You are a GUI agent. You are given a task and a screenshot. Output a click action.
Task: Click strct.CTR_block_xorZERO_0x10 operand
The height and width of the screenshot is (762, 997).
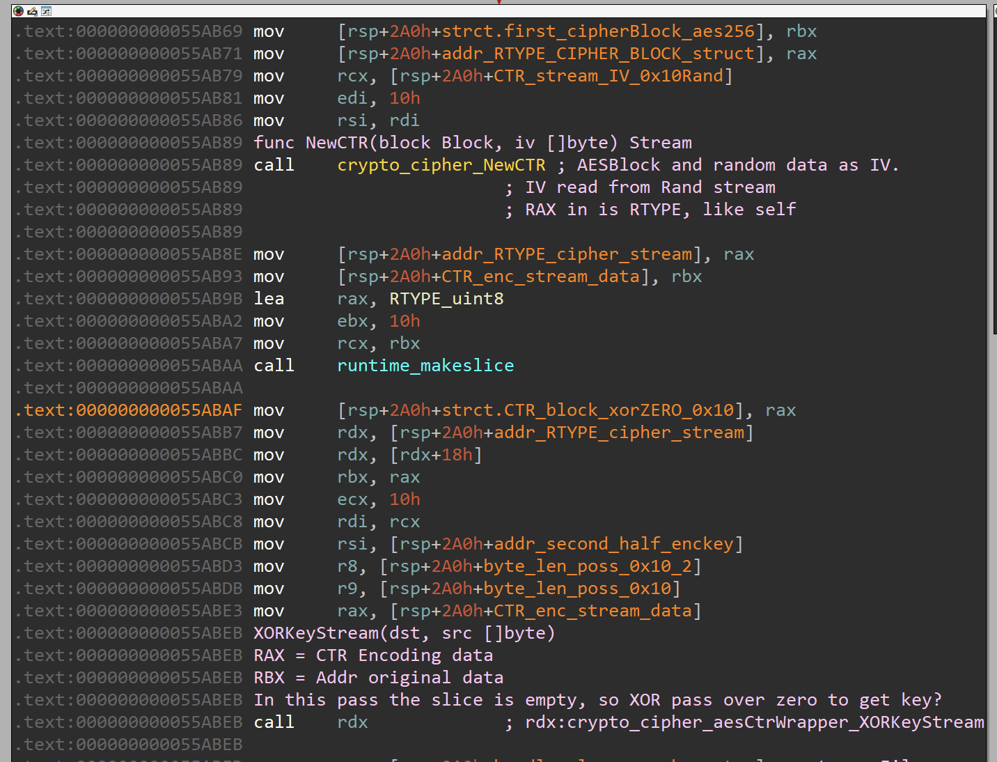[588, 410]
